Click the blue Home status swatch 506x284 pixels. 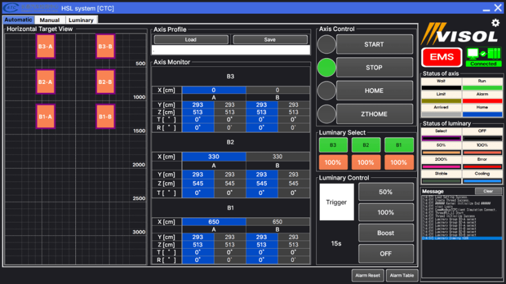pyautogui.click(x=482, y=114)
